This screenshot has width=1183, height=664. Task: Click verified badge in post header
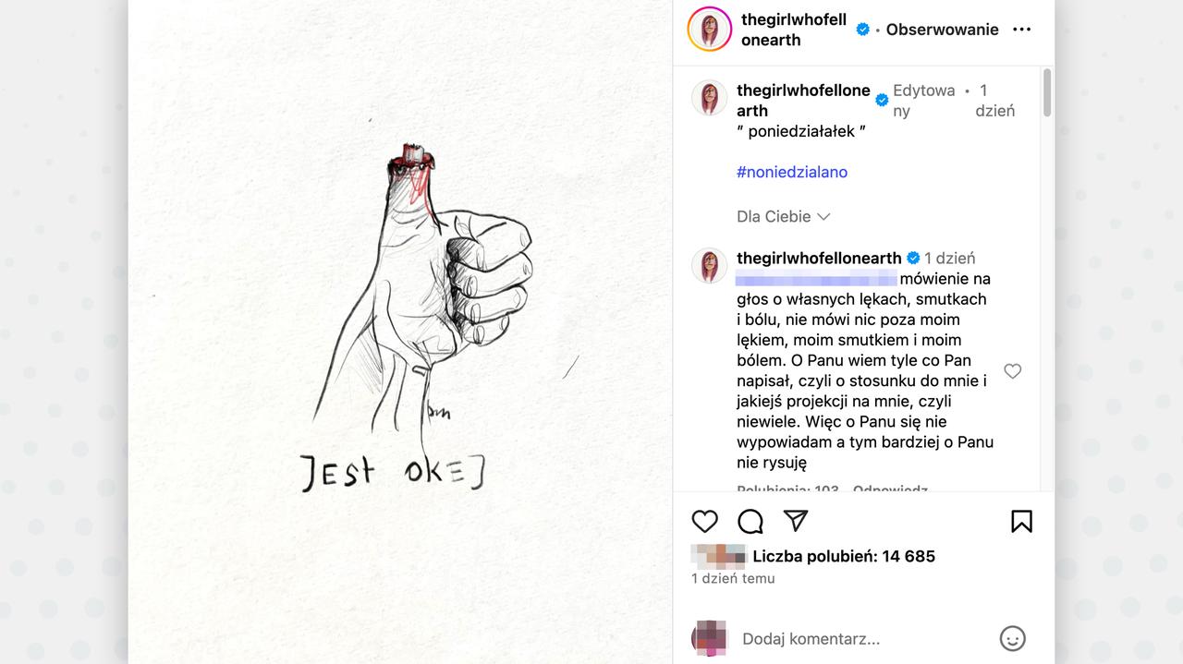[x=863, y=30]
